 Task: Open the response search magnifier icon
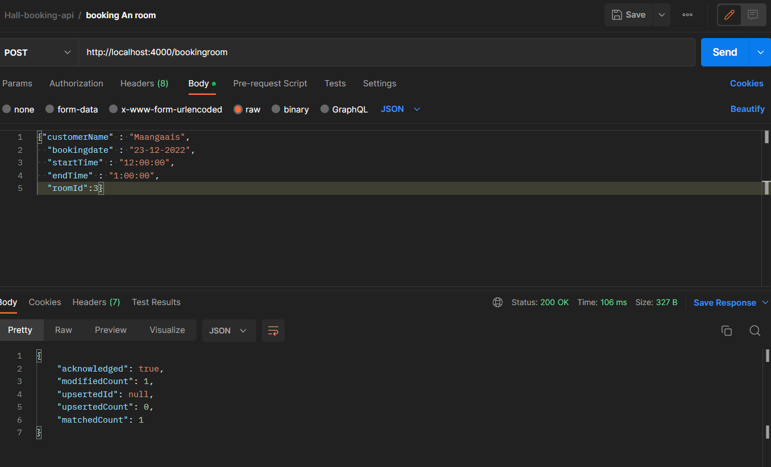755,330
